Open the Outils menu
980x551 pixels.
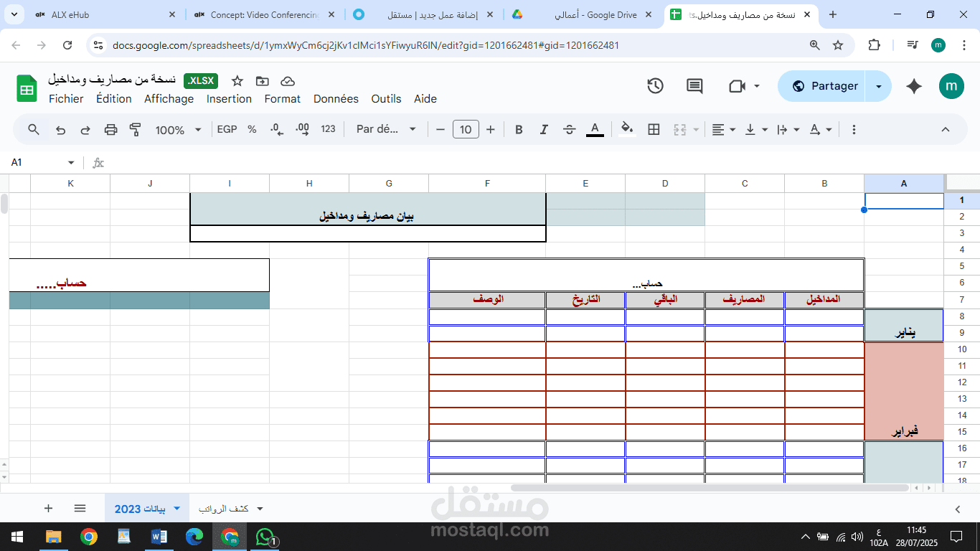pyautogui.click(x=386, y=99)
